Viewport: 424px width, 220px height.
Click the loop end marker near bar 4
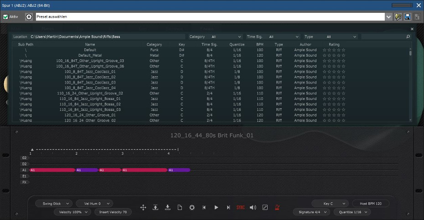pos(178,149)
